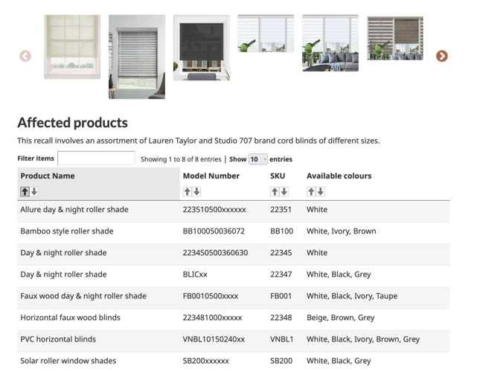Click colours 'White, Black, Ivory, Taupe'
This screenshot has width=477, height=372.
tap(352, 296)
